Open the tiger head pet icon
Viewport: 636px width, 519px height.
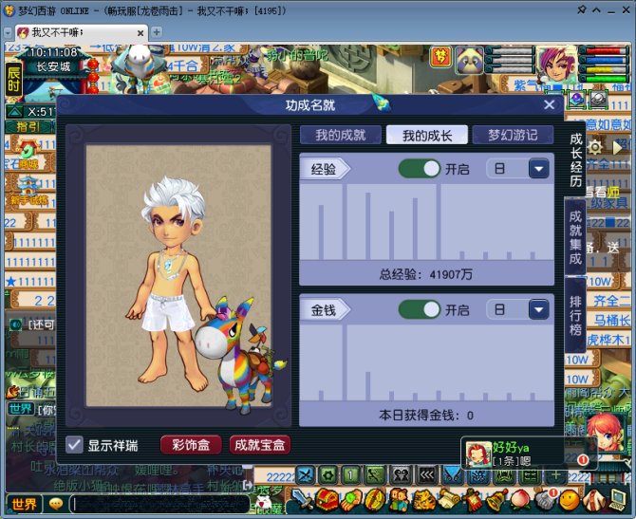tap(423, 499)
